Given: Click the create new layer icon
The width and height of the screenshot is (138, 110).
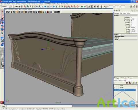Looking at the screenshot, I should click(133, 83).
